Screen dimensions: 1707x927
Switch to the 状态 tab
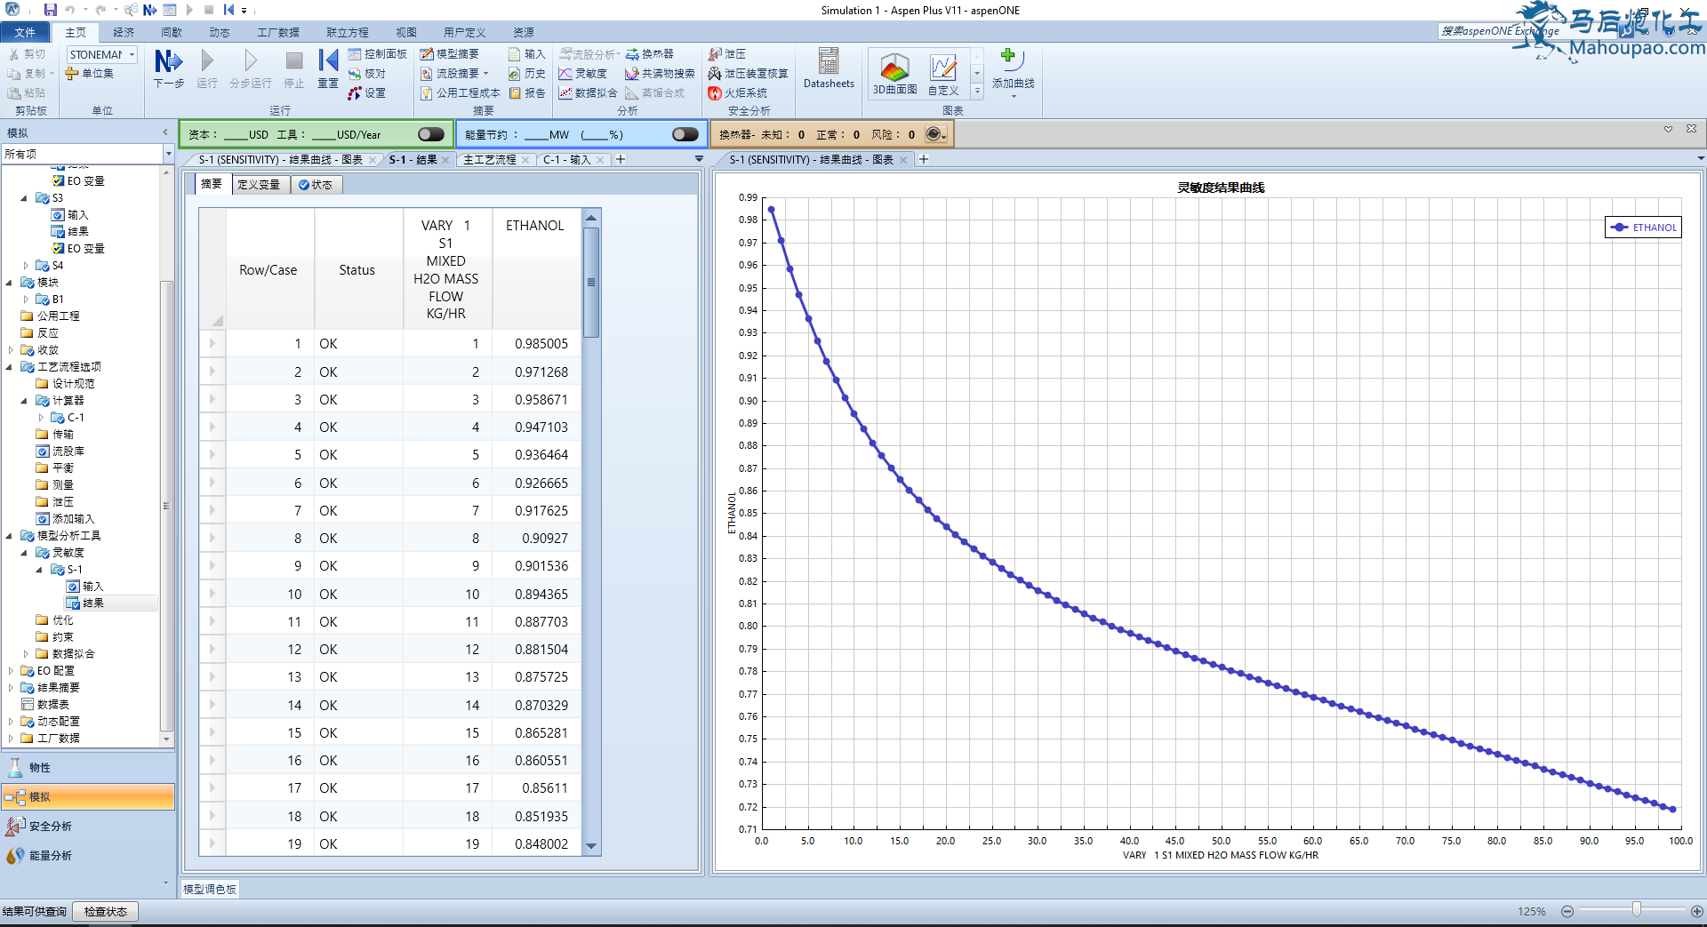pyautogui.click(x=316, y=185)
